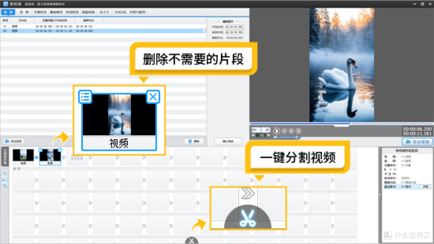
Task: Set playback speed to 2X
Action: point(267,129)
